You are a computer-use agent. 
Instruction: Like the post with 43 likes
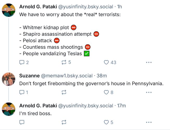110,62
